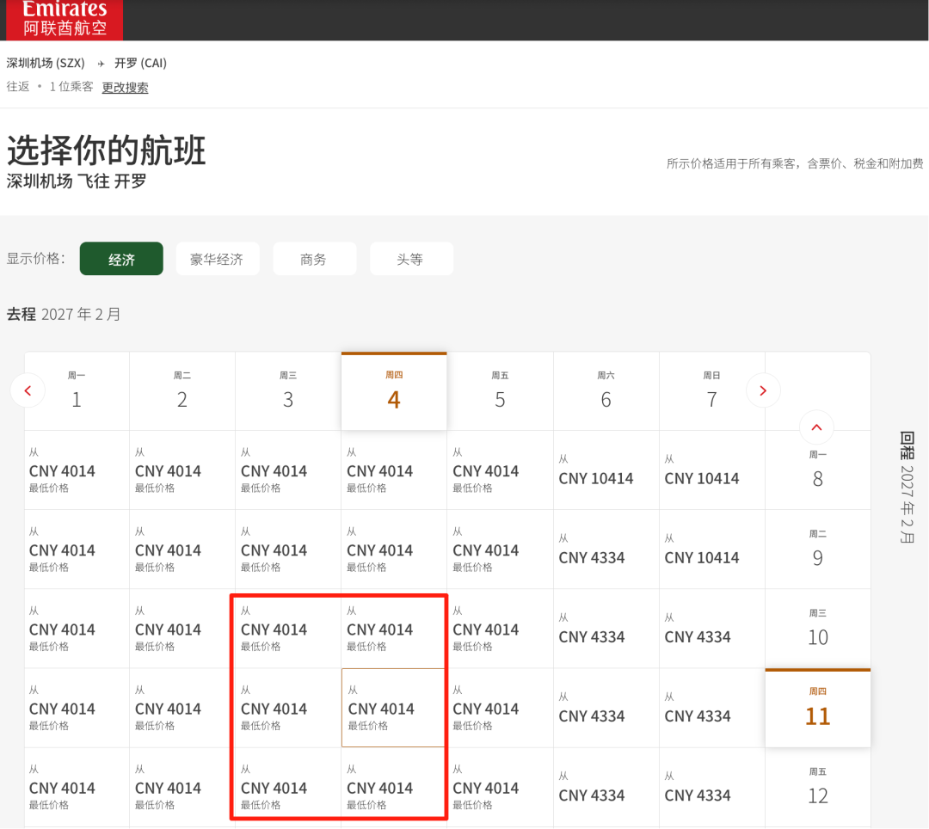Image resolution: width=929 pixels, height=829 pixels.
Task: Click the left arrow to view earlier dates
Action: tap(28, 390)
